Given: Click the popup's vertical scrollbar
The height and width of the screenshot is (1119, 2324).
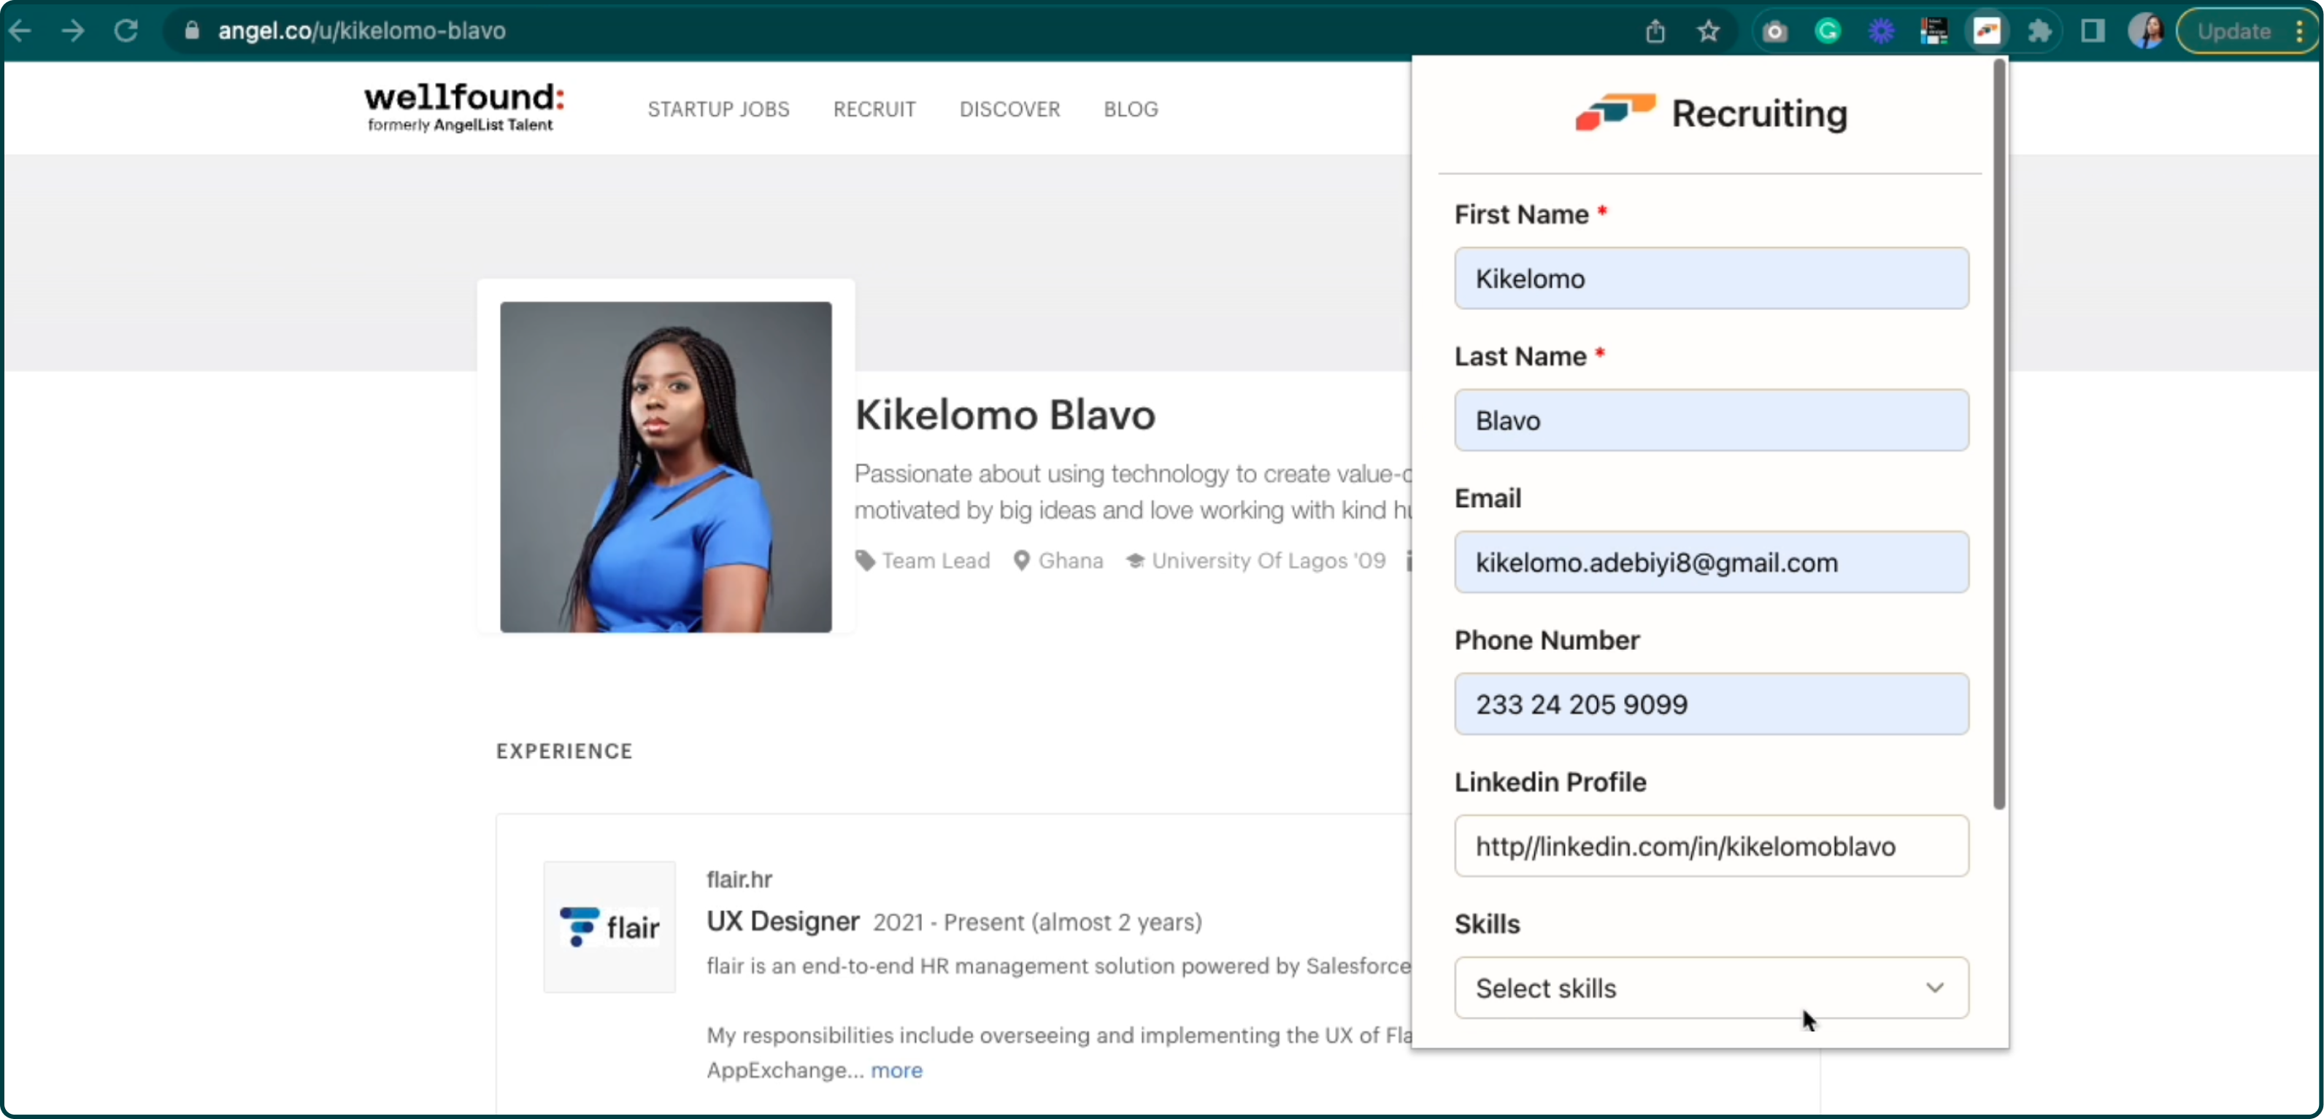Looking at the screenshot, I should (x=1998, y=433).
